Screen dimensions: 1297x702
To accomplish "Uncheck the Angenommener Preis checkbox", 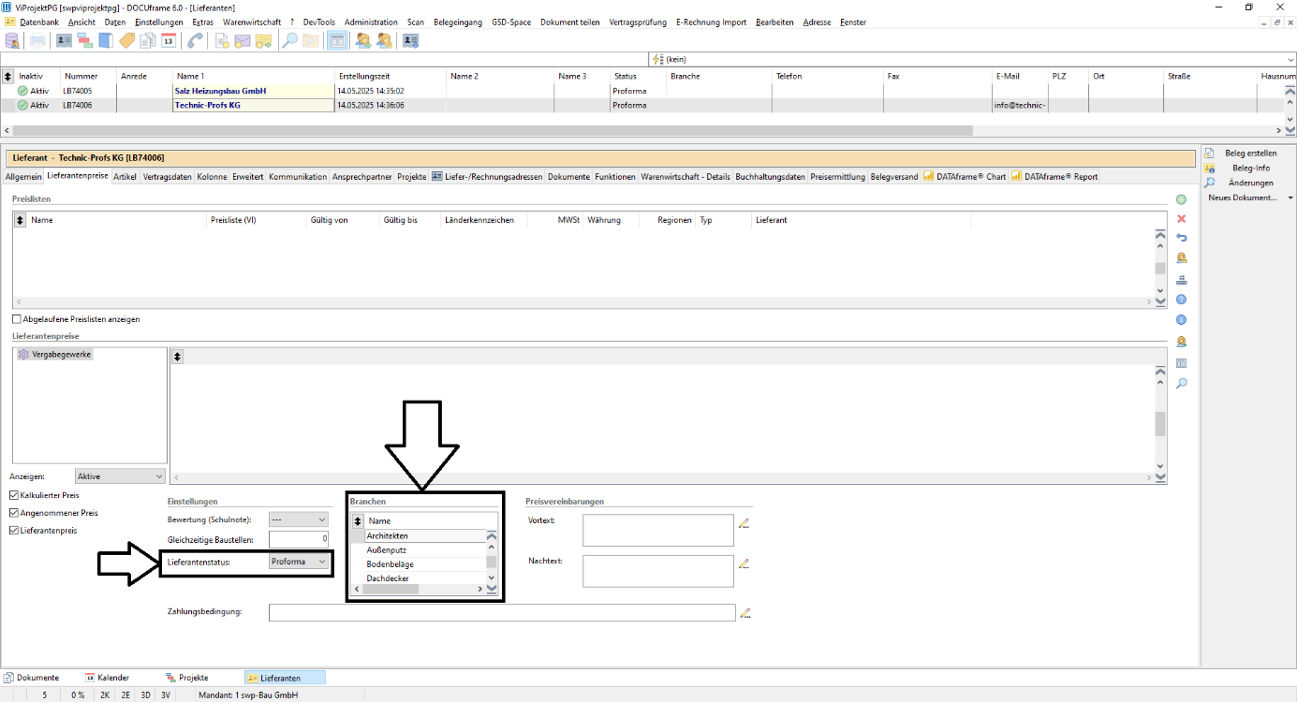I will click(14, 513).
